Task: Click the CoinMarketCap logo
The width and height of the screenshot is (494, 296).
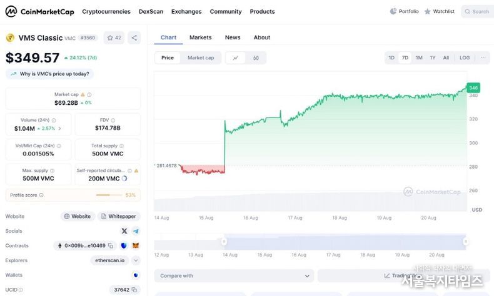Action: click(x=39, y=11)
